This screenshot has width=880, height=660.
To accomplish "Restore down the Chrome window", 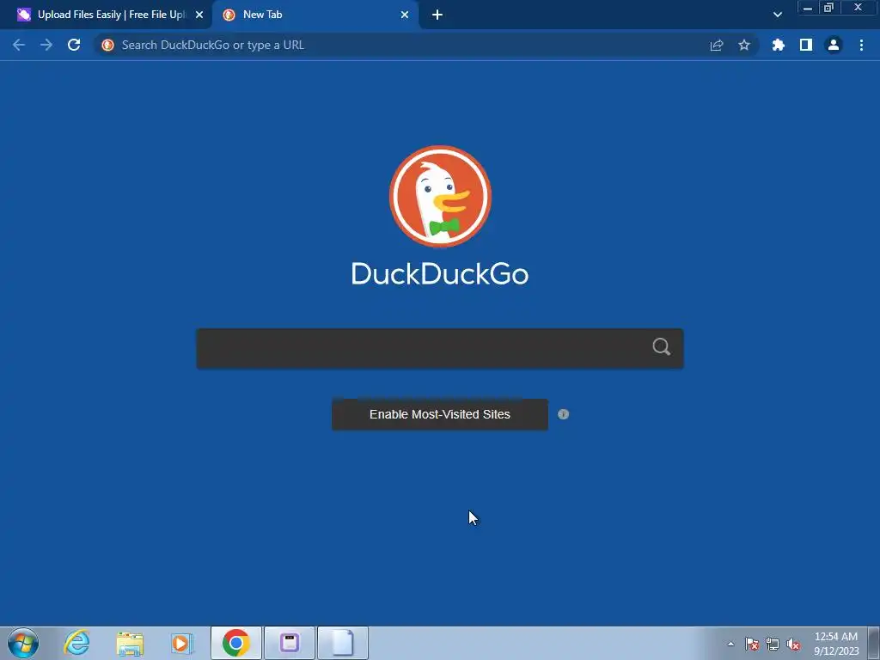I will [829, 7].
